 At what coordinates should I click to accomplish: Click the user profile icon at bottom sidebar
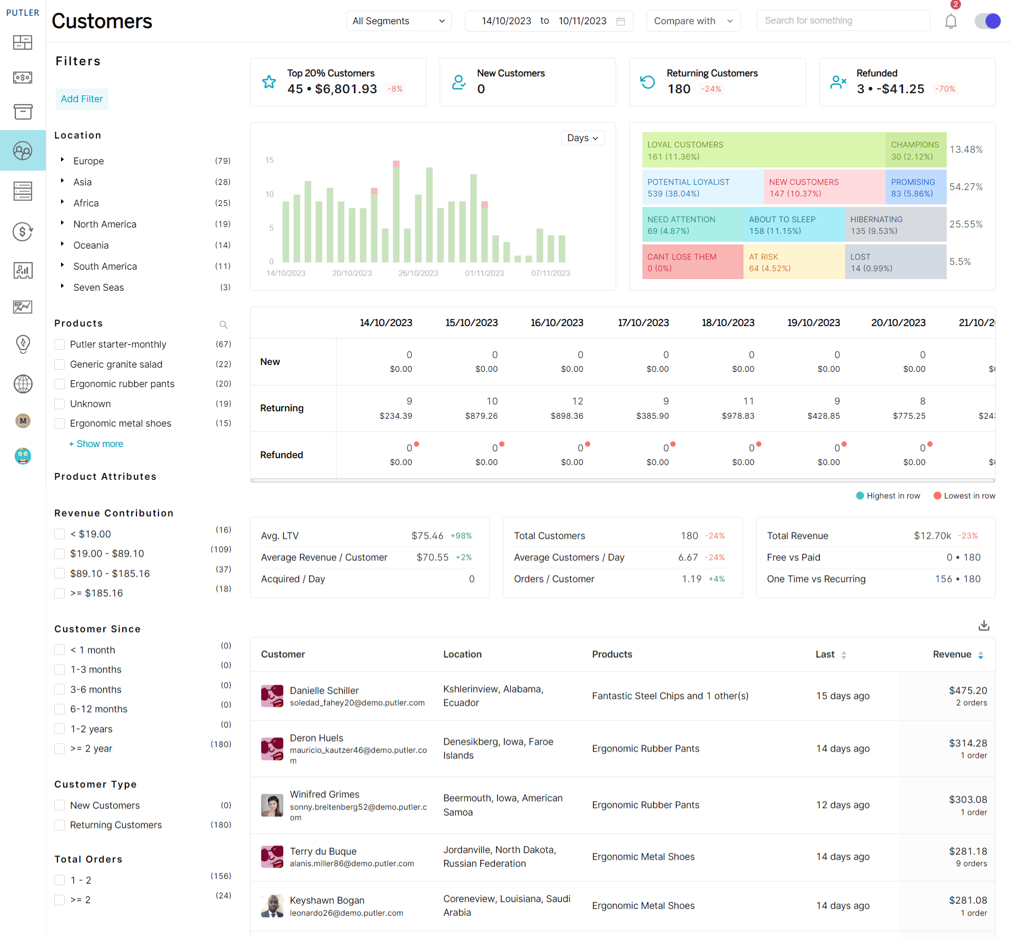pyautogui.click(x=23, y=455)
